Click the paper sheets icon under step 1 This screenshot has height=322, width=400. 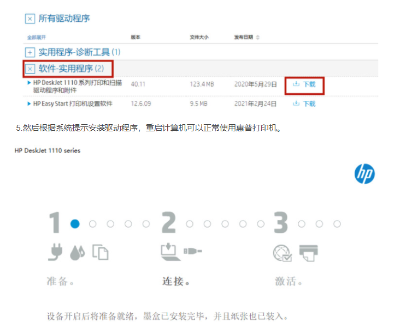[100, 252]
